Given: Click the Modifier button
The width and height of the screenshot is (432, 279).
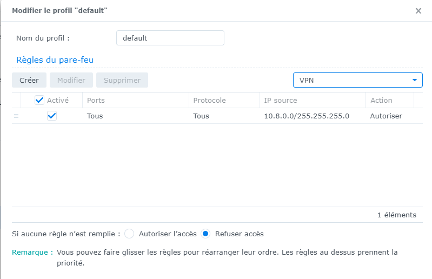Looking at the screenshot, I should pyautogui.click(x=71, y=80).
